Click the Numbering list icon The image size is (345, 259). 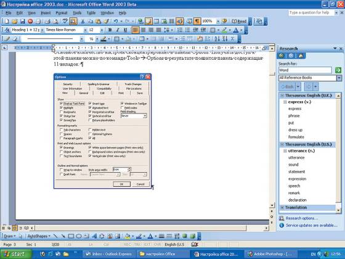[180, 30]
